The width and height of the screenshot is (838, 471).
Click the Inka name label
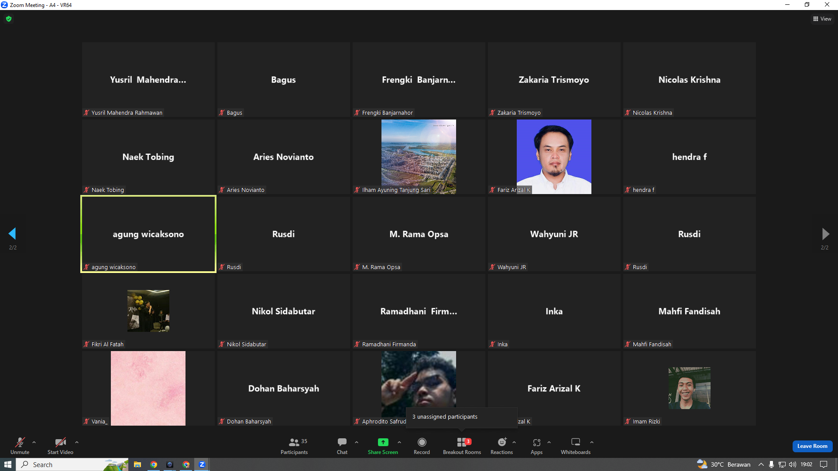[x=503, y=344]
